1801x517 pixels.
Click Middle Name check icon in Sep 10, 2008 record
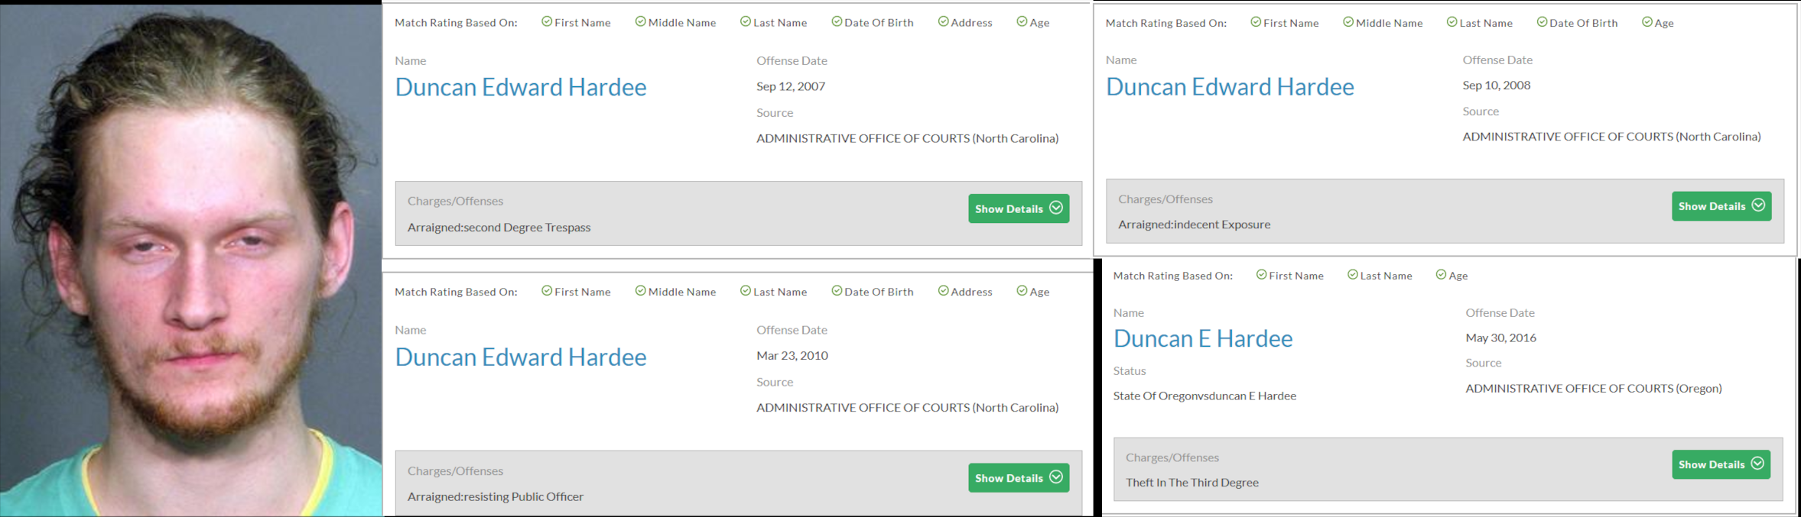1348,22
